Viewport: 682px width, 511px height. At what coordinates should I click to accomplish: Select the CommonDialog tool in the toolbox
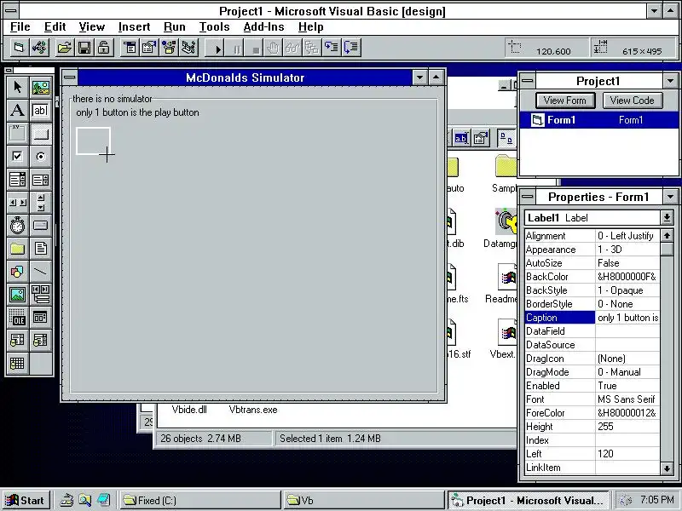coord(40,318)
